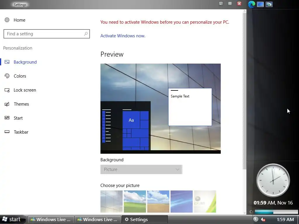Click the Sample Text preview window

coord(190,107)
